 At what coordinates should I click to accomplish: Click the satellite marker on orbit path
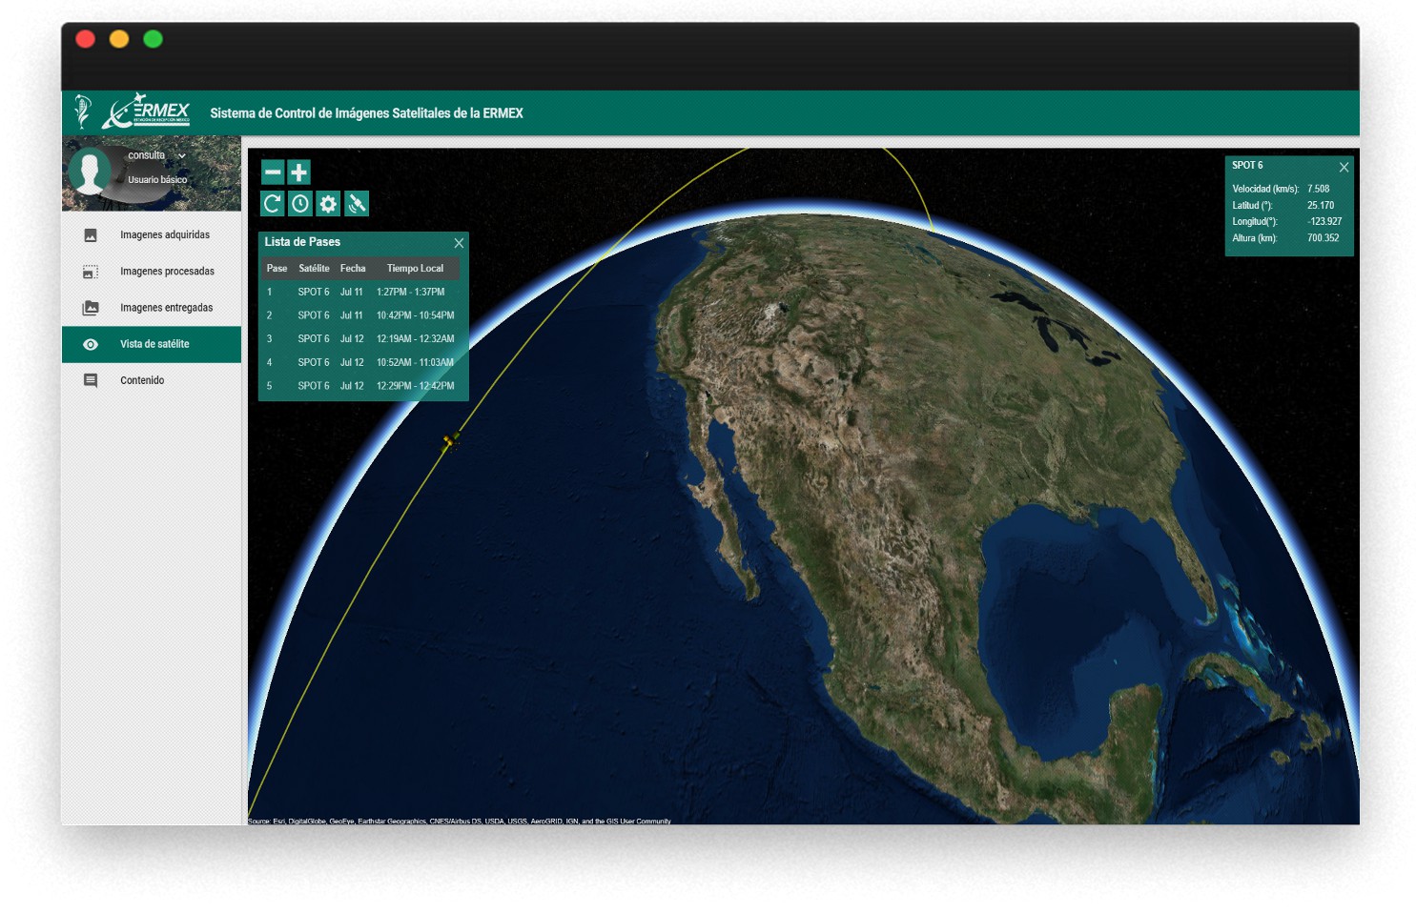click(x=451, y=441)
